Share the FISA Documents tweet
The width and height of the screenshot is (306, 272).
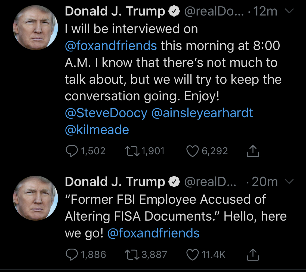tap(253, 254)
